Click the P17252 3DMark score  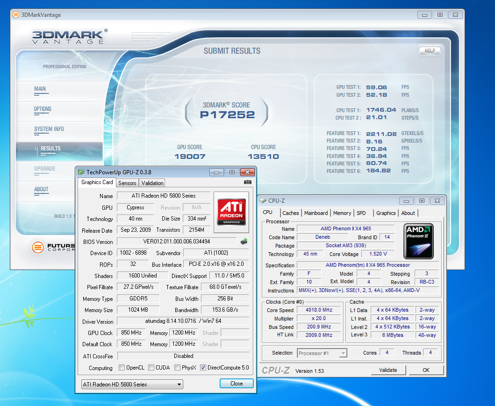[227, 114]
